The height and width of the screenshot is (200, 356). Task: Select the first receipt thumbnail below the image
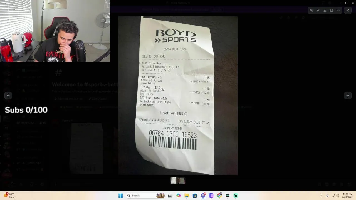[x=174, y=181]
